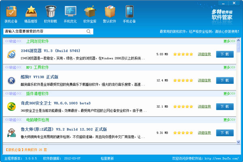Open title 2345浏览器 V1.3 (Build 5745)

coord(51,51)
